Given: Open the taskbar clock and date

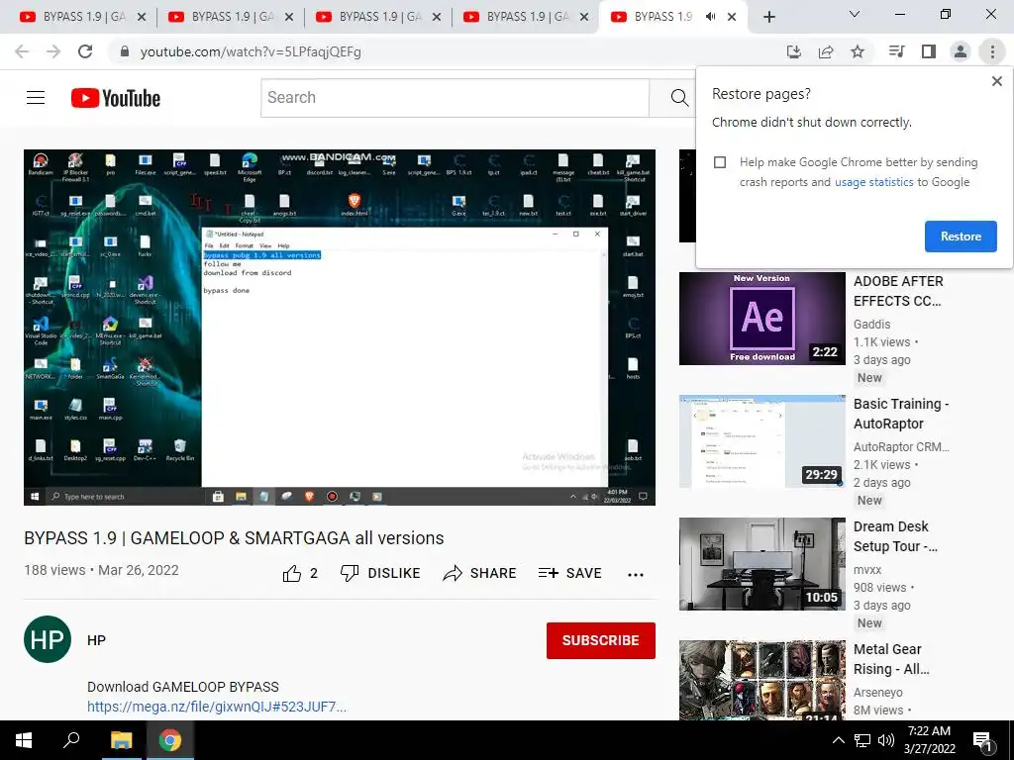Looking at the screenshot, I should [x=929, y=740].
